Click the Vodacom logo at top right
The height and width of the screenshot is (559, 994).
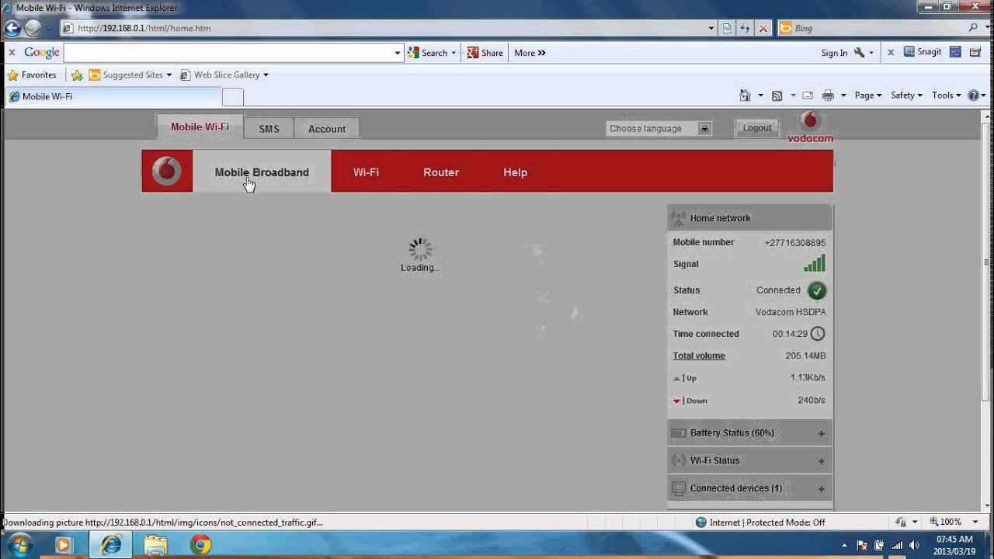coord(810,127)
